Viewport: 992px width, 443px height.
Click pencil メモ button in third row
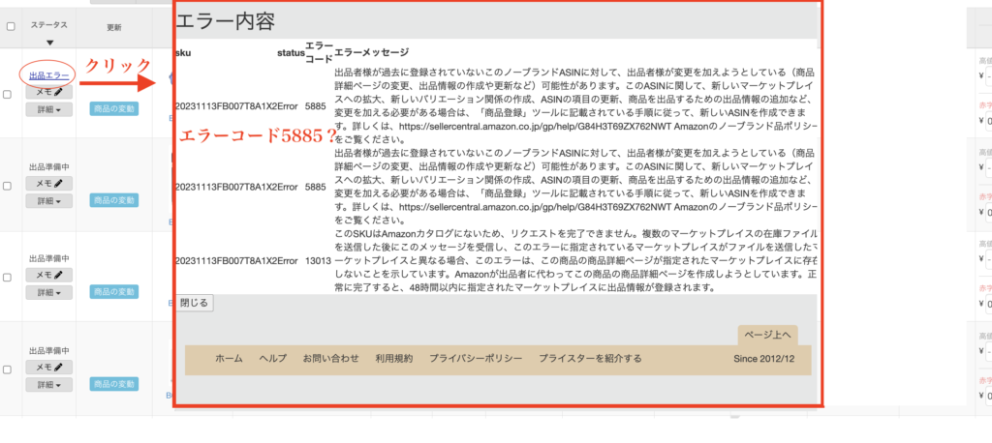point(49,276)
